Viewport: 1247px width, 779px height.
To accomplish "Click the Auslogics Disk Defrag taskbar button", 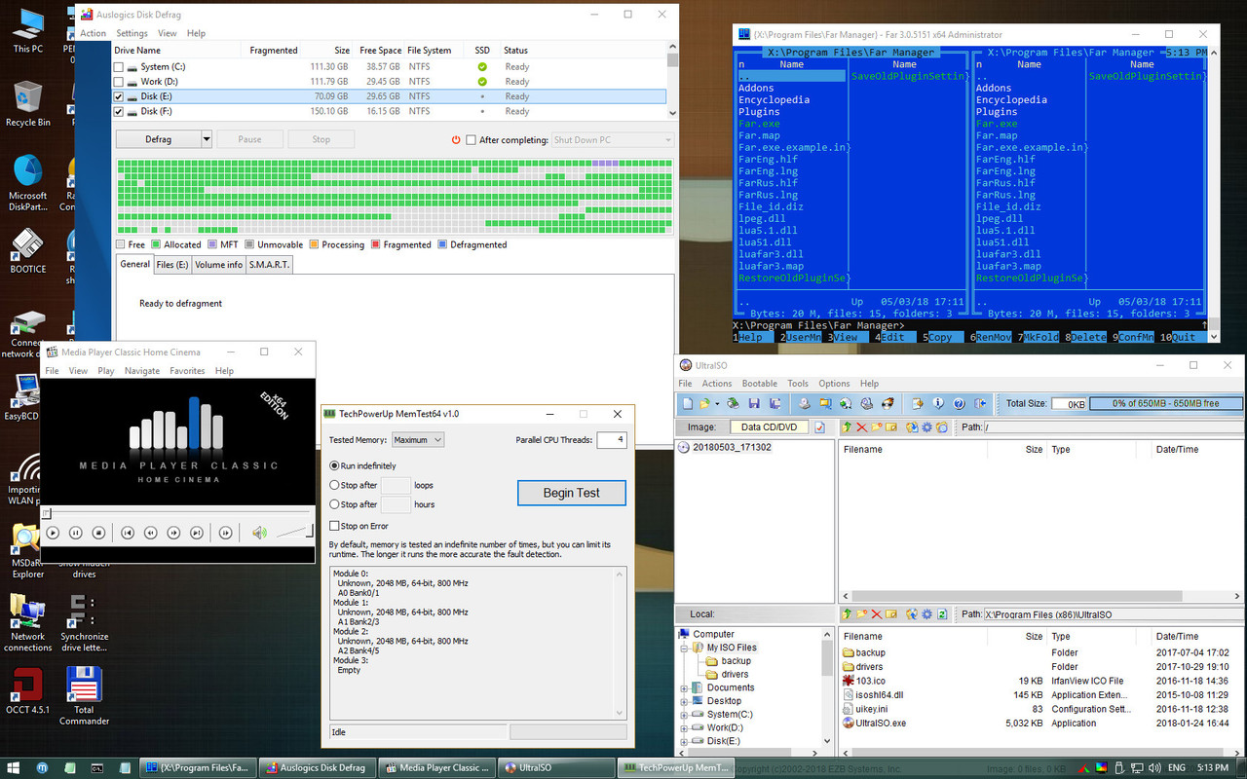I will 317,767.
